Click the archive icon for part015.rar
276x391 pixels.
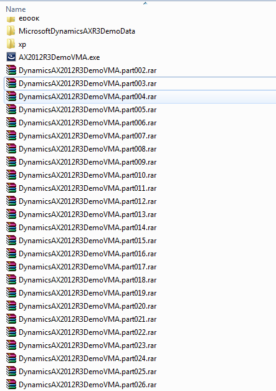(x=11, y=240)
